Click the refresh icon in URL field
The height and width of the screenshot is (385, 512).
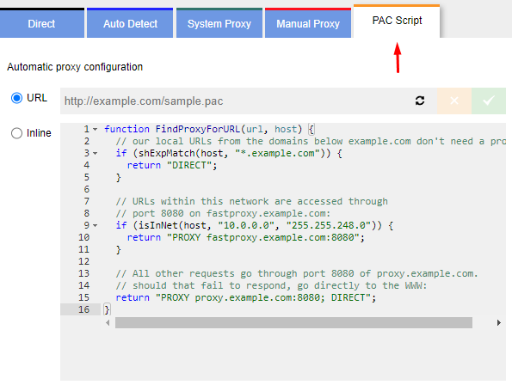pos(420,101)
